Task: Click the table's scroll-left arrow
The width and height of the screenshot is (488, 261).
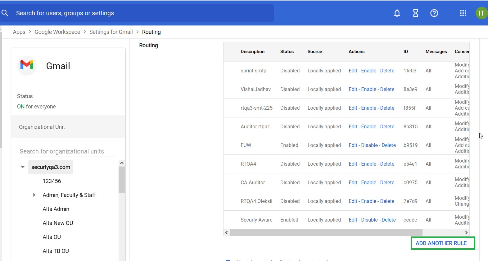Action: (227, 233)
